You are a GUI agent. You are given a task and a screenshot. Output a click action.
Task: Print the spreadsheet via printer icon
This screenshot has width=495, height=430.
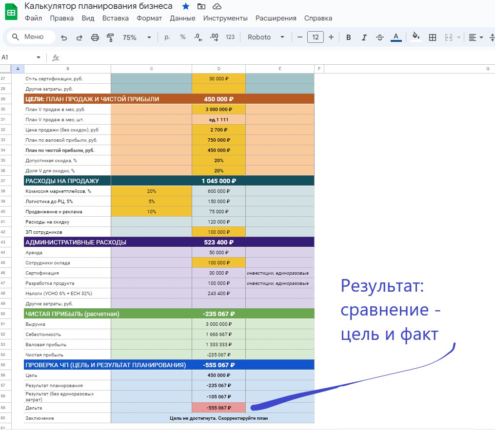(95, 37)
